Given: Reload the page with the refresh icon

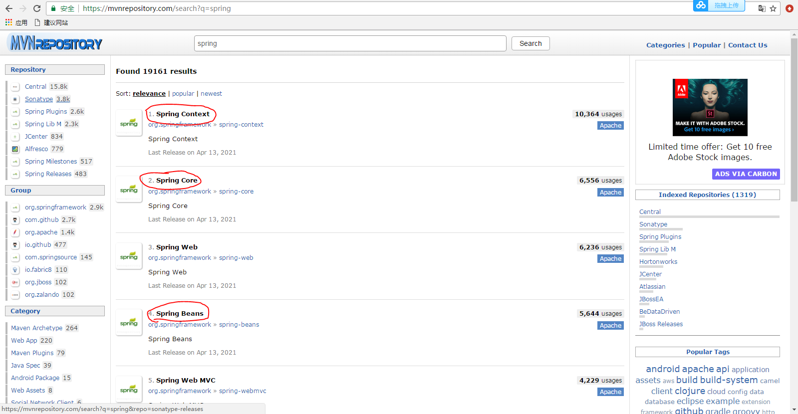Looking at the screenshot, I should 37,8.
